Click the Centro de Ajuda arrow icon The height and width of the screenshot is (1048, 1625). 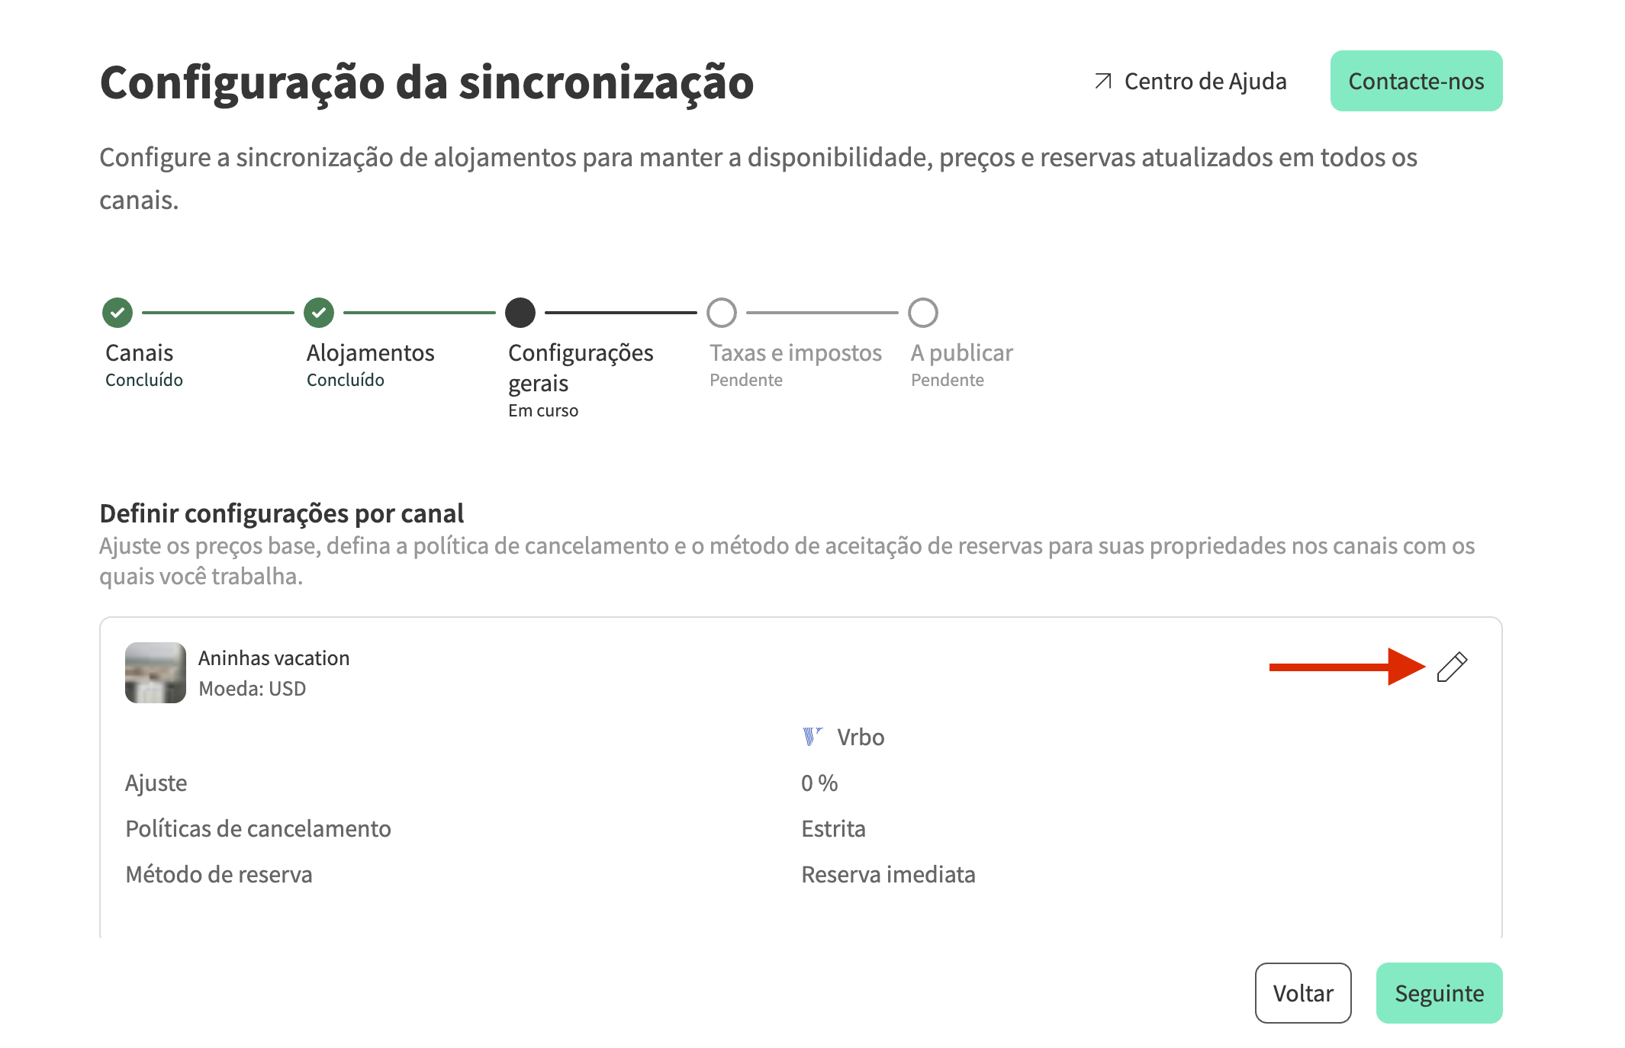pos(1103,81)
